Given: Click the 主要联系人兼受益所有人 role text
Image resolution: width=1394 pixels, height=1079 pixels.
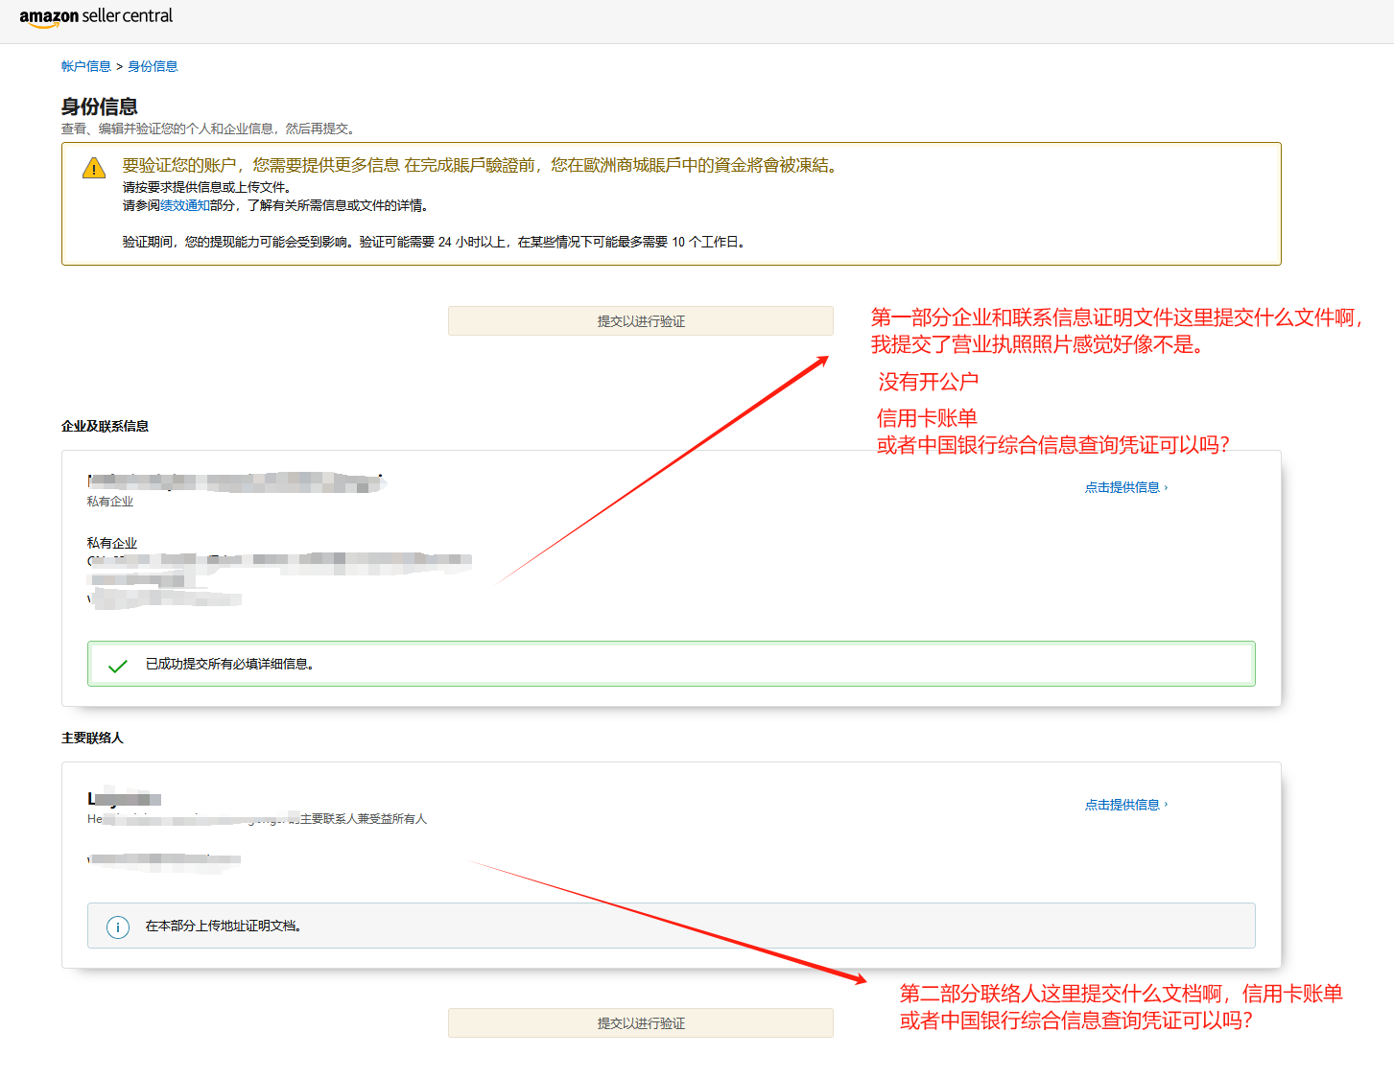Looking at the screenshot, I should [x=363, y=819].
